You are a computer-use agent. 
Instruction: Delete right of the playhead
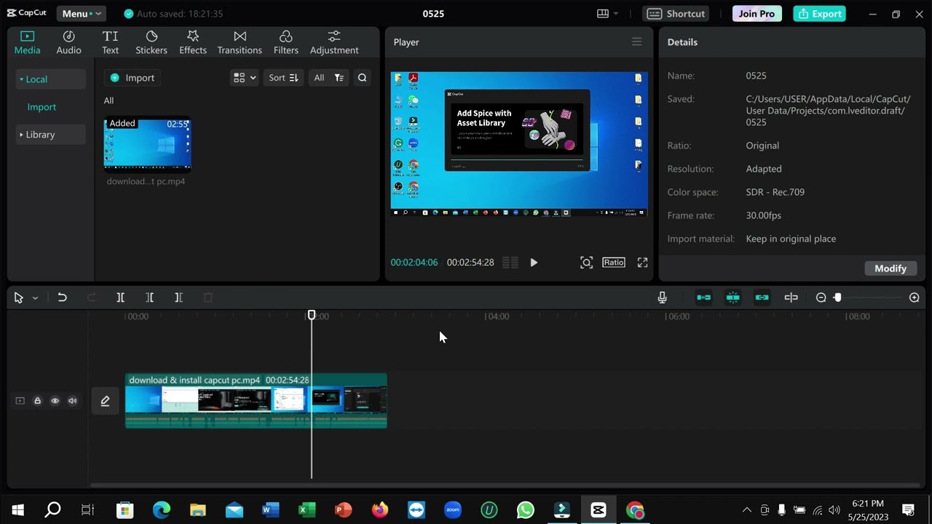(178, 298)
